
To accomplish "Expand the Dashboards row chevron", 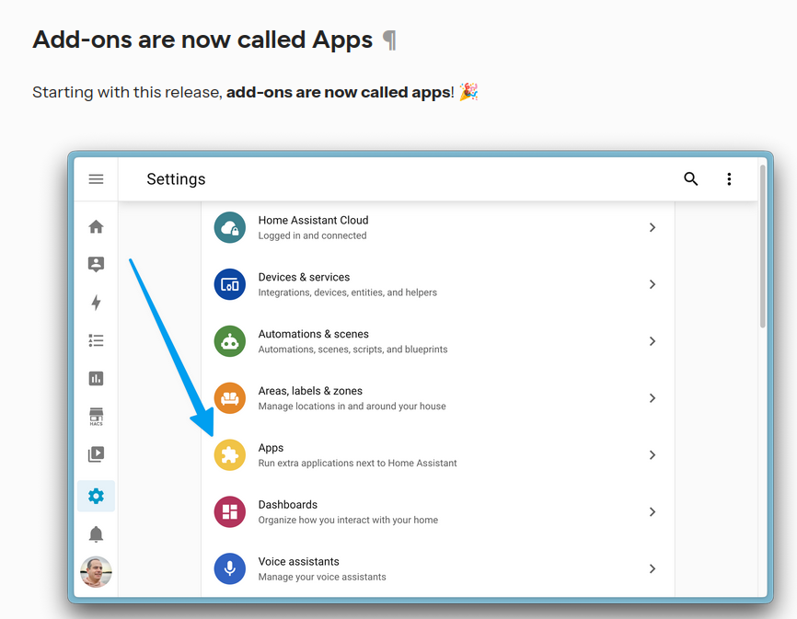I will click(x=653, y=512).
